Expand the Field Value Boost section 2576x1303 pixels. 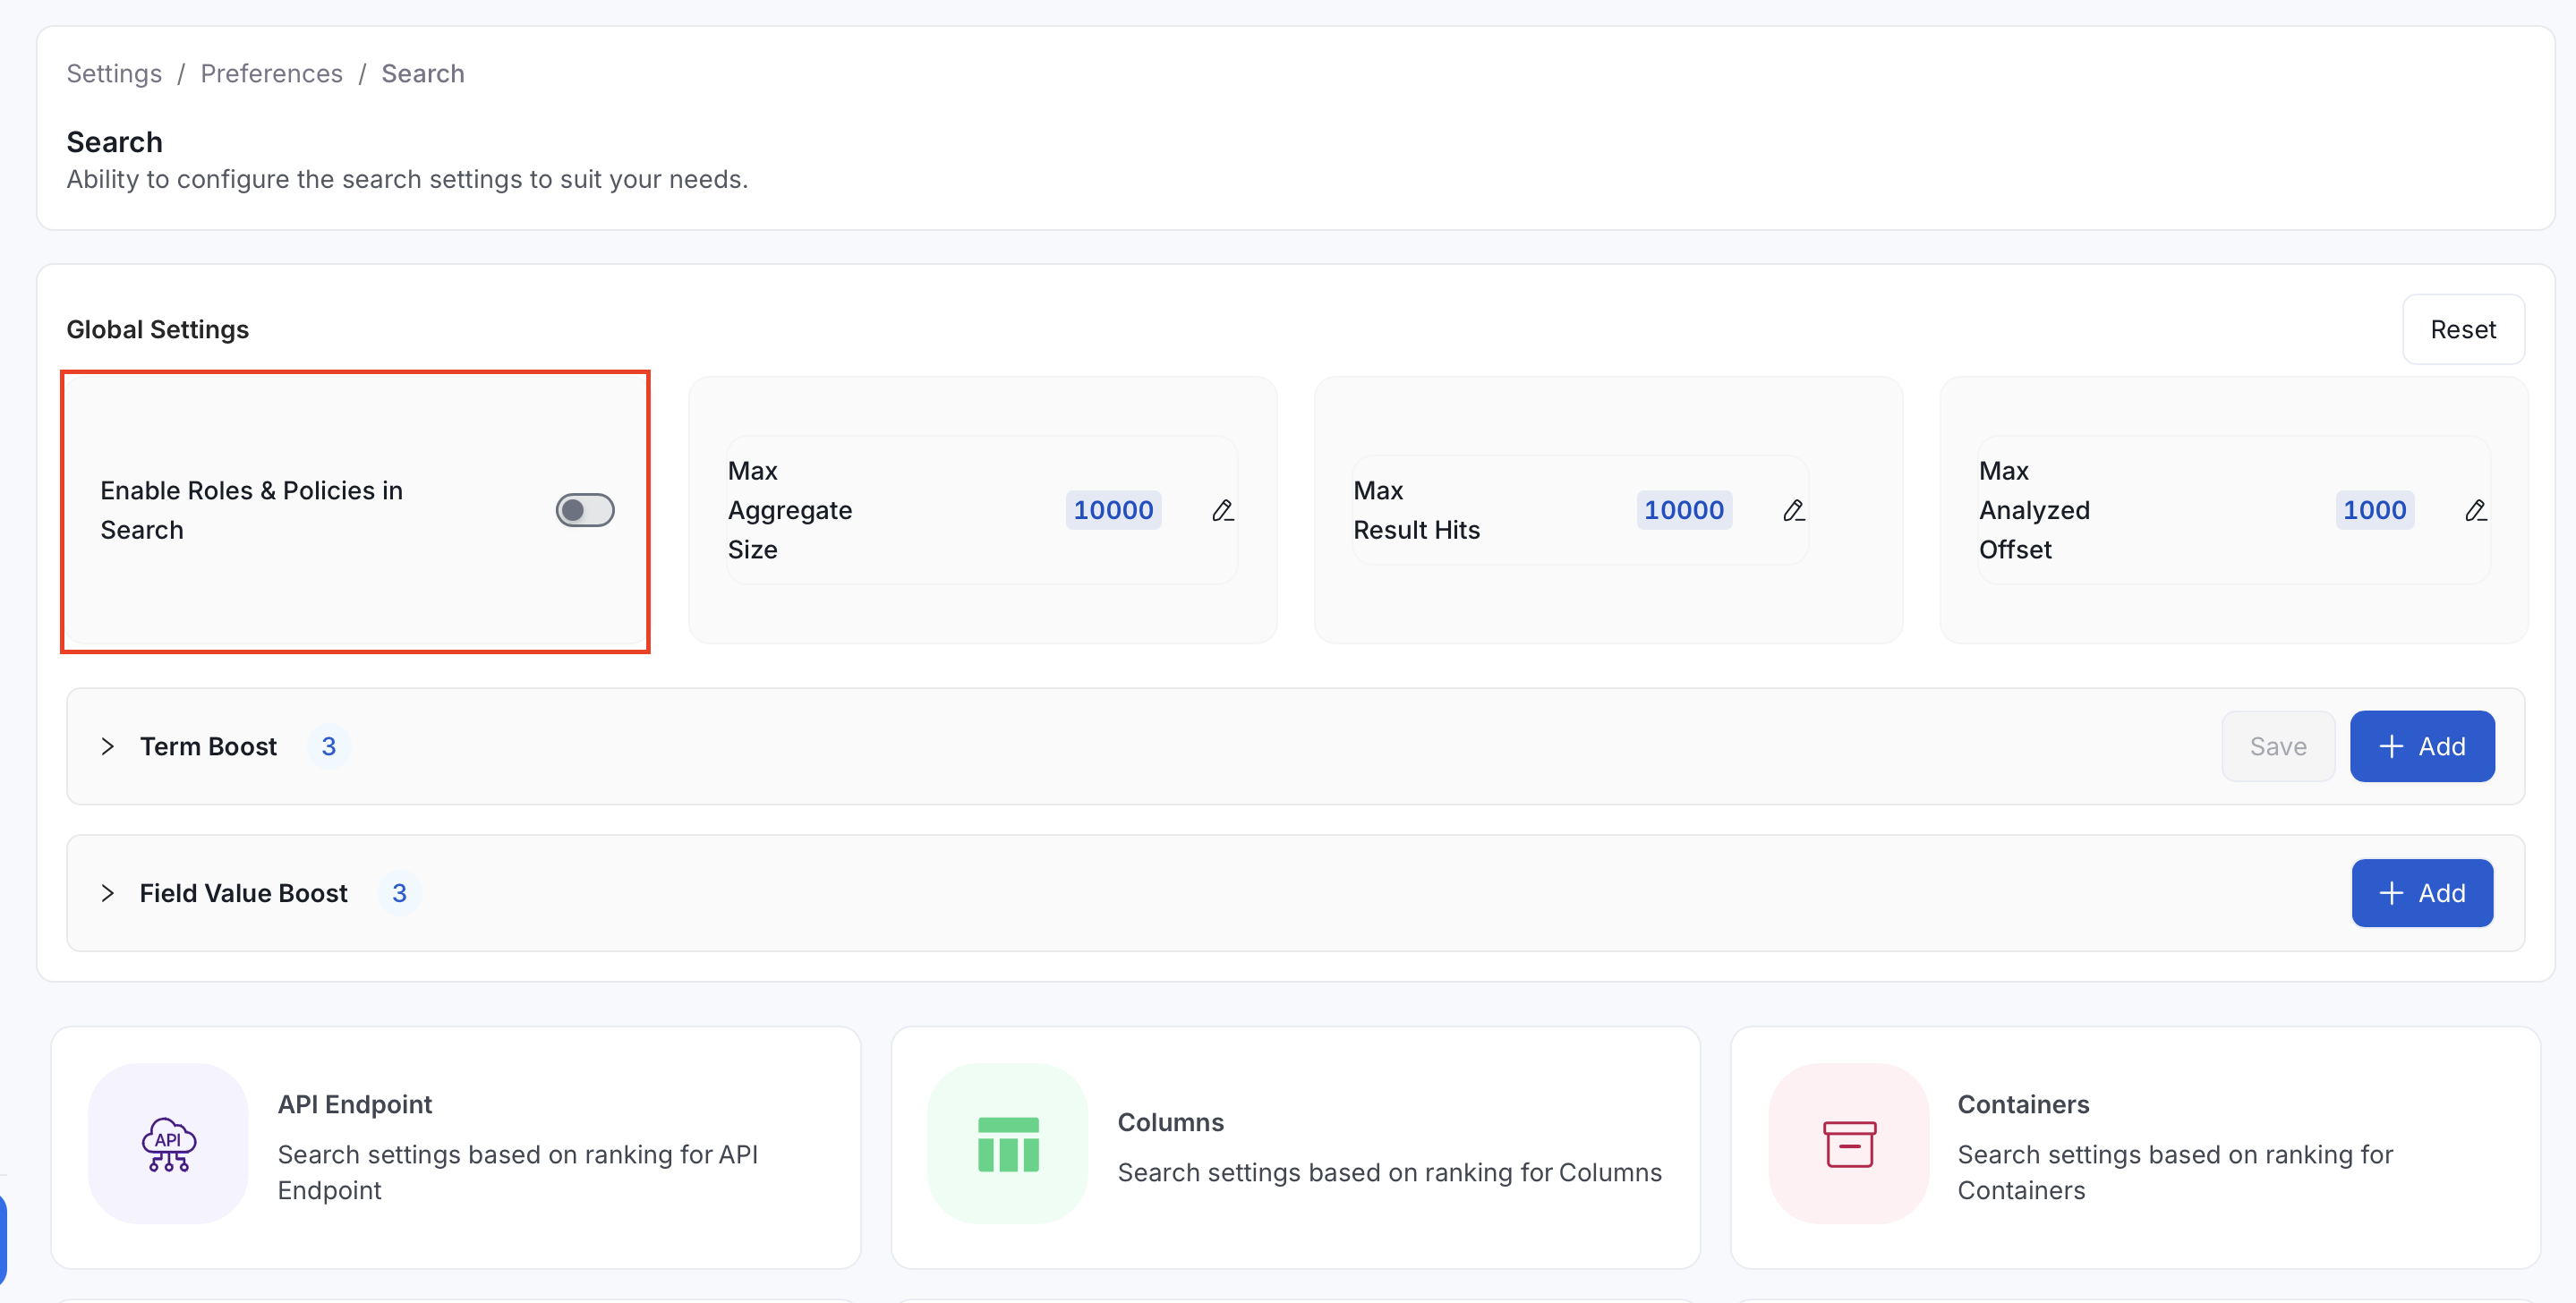click(108, 893)
